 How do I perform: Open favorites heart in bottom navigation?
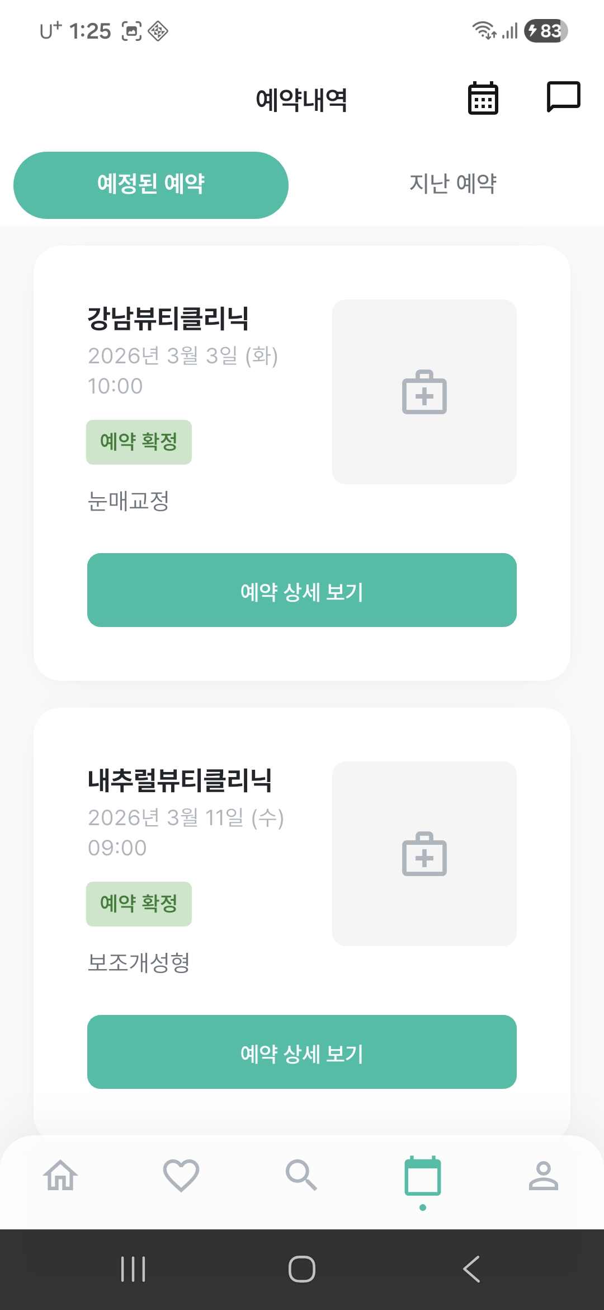coord(181,1175)
